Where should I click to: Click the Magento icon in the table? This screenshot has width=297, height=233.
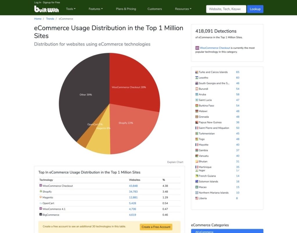pos(41,197)
